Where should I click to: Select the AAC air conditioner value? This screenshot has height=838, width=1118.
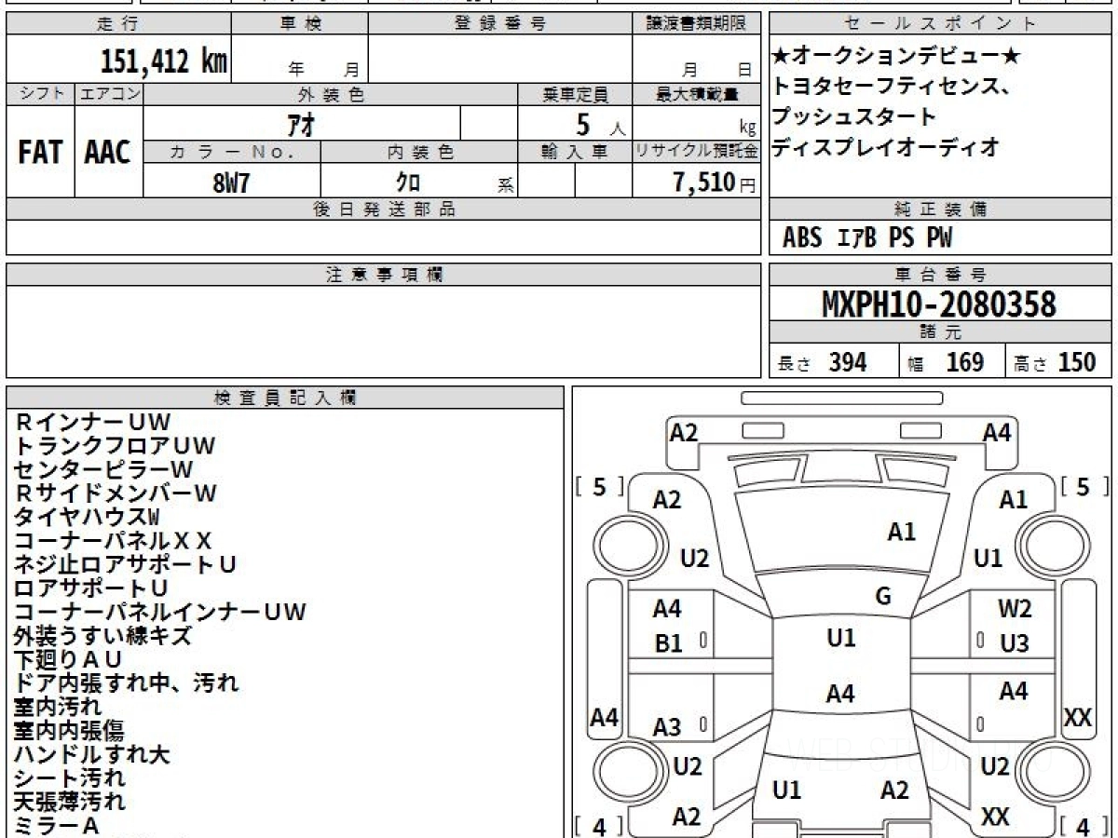tap(108, 153)
